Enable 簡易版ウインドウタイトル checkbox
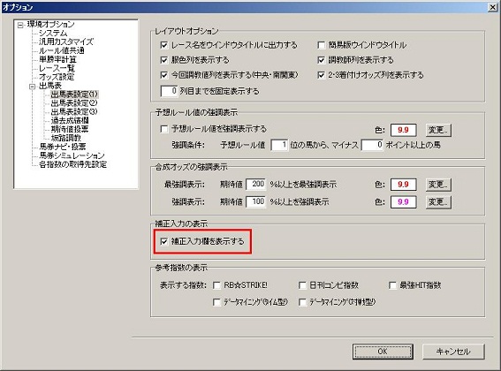 [x=321, y=45]
